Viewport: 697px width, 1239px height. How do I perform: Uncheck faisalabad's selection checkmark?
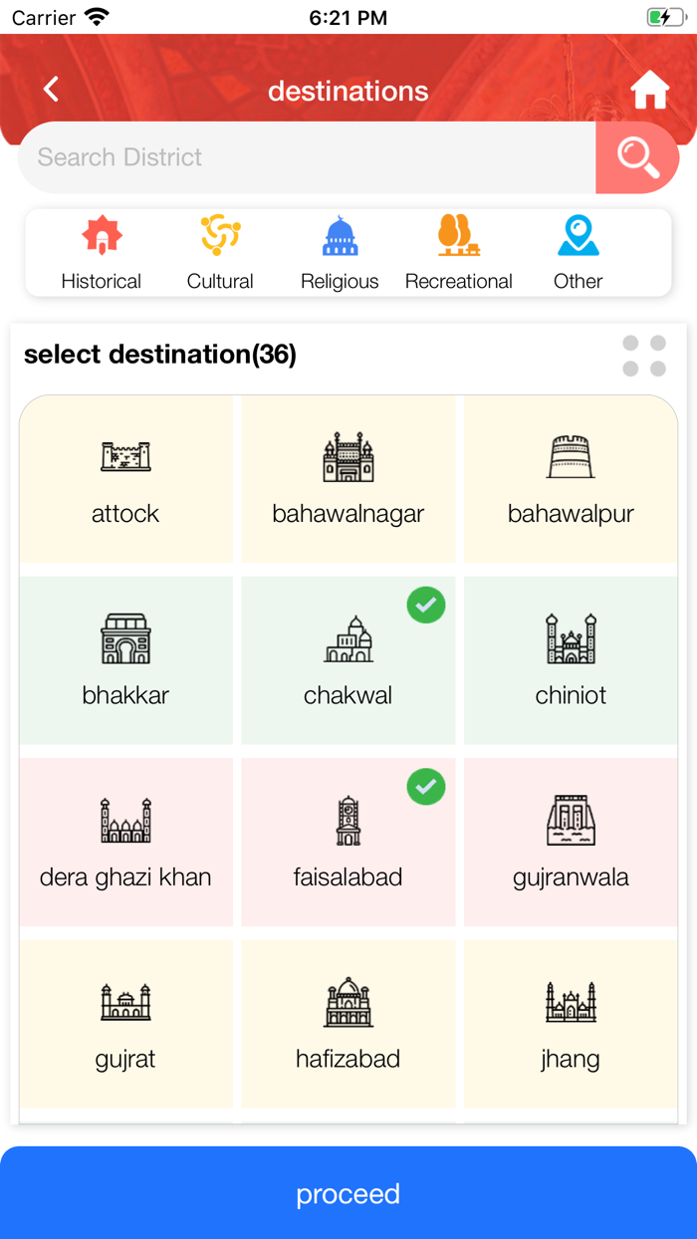[x=426, y=787]
